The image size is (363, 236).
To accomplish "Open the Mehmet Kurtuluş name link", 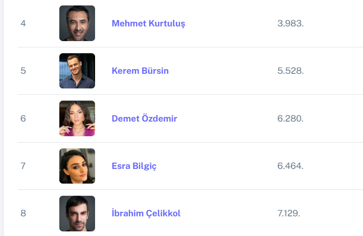I will 148,23.
